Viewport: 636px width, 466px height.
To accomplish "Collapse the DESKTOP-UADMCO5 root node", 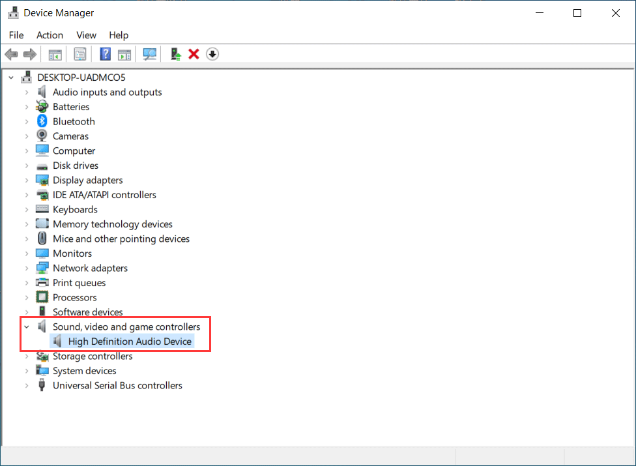I will 11,77.
